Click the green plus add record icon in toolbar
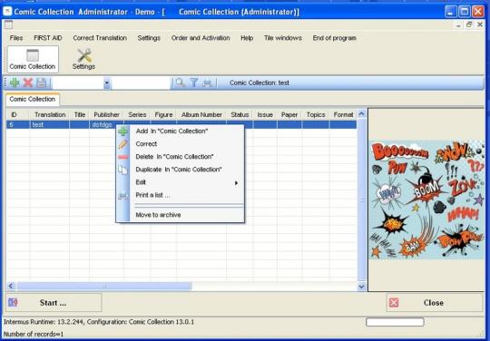Screen dimensions: 490x341 point(15,83)
